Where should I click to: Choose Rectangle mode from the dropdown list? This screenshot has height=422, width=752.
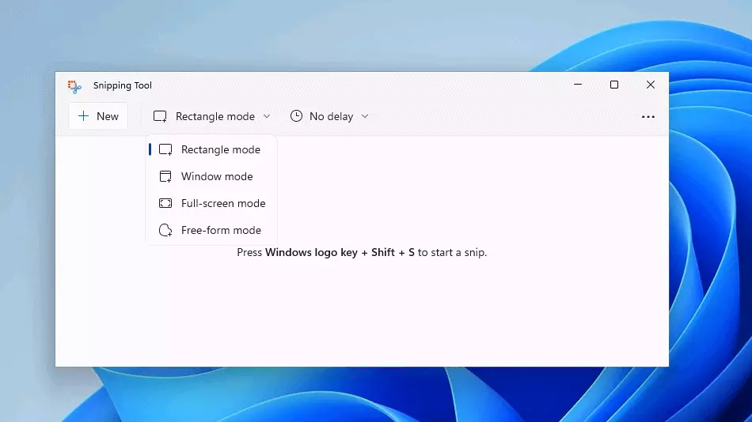pos(220,150)
